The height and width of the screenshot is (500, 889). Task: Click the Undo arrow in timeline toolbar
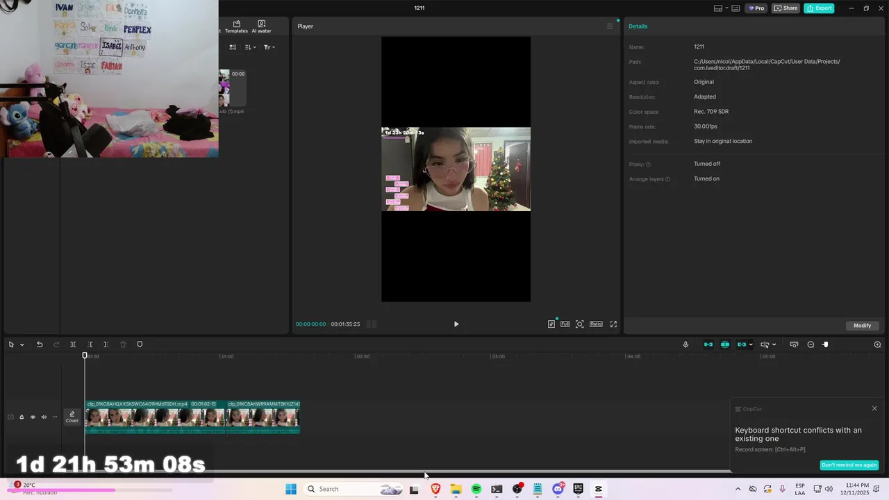click(x=40, y=344)
